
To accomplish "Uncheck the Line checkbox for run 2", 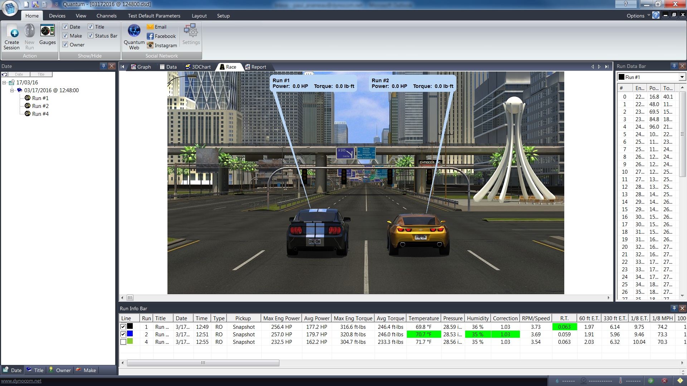I will pyautogui.click(x=123, y=334).
